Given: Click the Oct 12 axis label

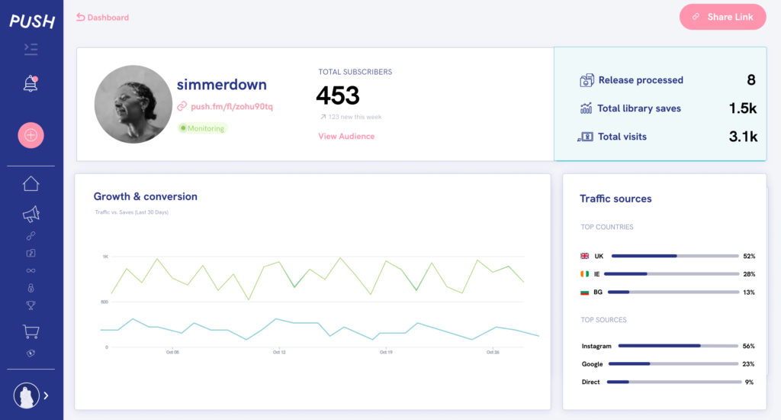Looking at the screenshot, I should [x=279, y=352].
